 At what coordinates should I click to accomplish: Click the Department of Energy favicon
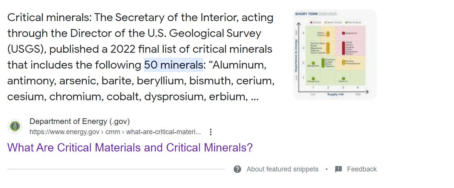pyautogui.click(x=15, y=126)
